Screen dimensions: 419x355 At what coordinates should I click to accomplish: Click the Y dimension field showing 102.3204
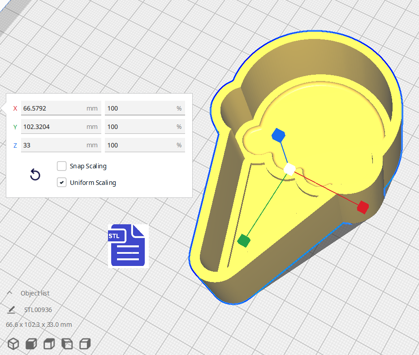point(54,127)
